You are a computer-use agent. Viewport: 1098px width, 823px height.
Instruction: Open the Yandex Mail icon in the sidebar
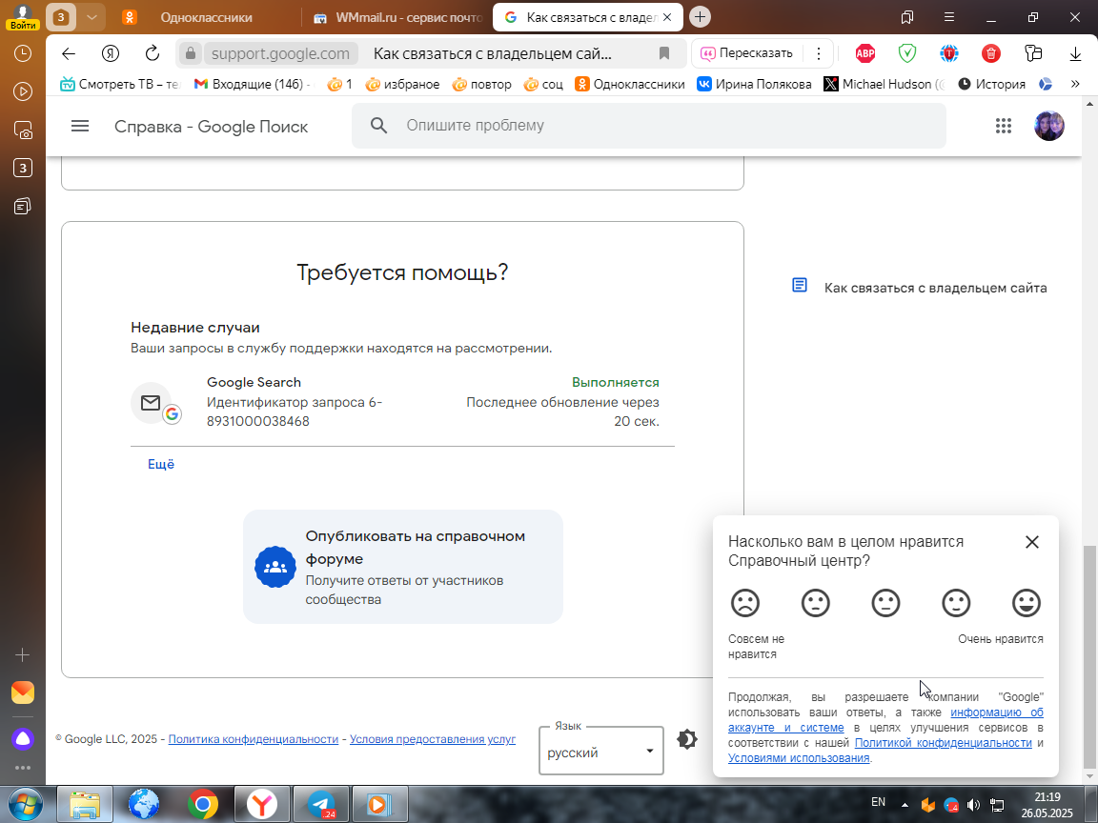tap(23, 693)
